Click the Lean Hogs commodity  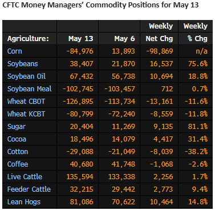point(24,202)
